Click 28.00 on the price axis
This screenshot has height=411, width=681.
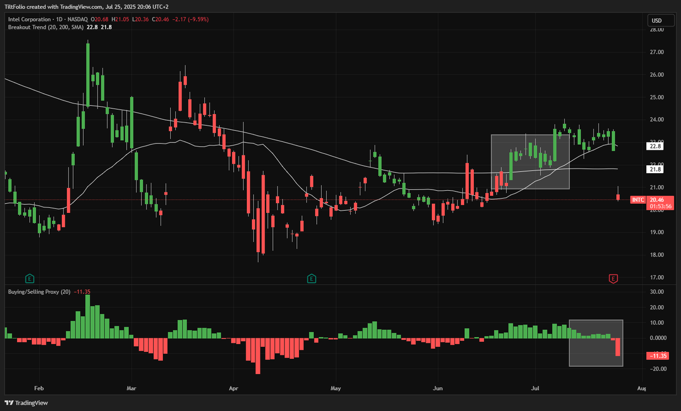point(657,30)
